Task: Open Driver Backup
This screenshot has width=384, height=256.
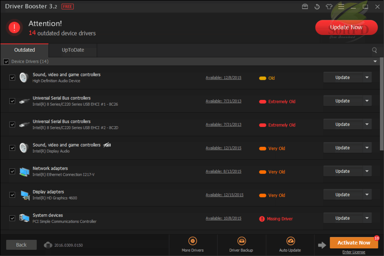Action: 241,240
